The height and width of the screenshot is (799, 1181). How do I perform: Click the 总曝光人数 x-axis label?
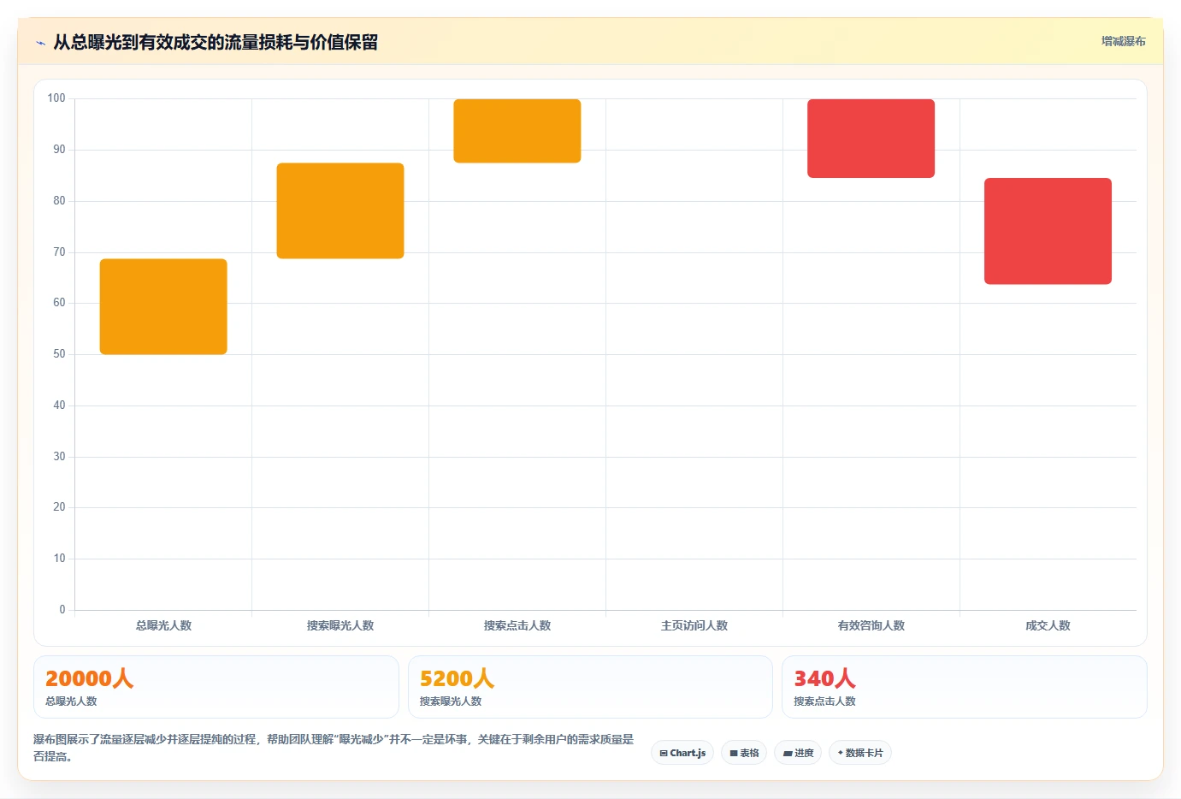(x=163, y=625)
